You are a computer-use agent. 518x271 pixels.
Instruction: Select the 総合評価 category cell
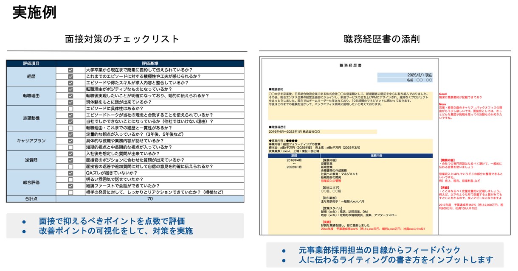coord(31,182)
